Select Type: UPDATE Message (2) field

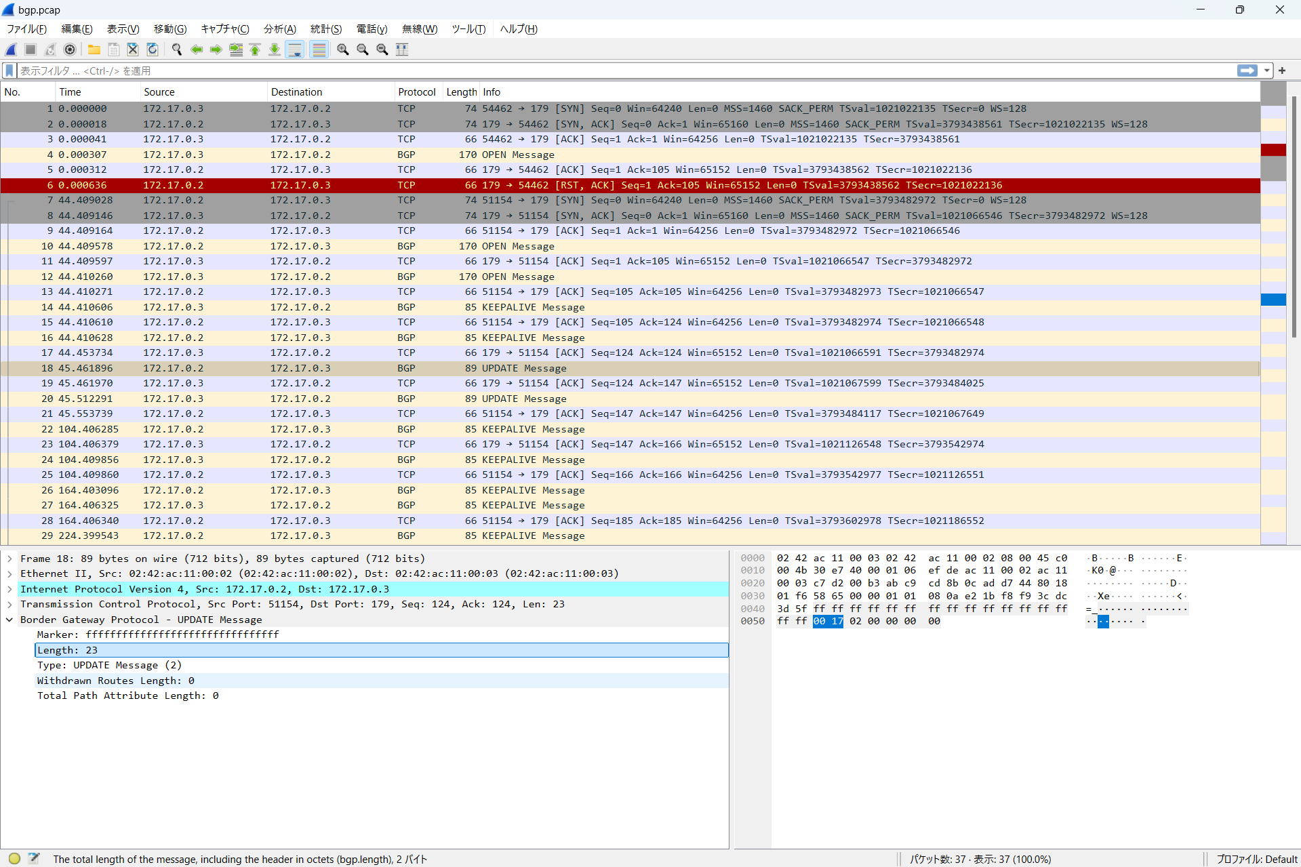pyautogui.click(x=382, y=665)
